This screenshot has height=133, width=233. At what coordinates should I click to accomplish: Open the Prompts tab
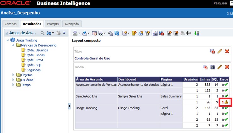tap(53, 24)
